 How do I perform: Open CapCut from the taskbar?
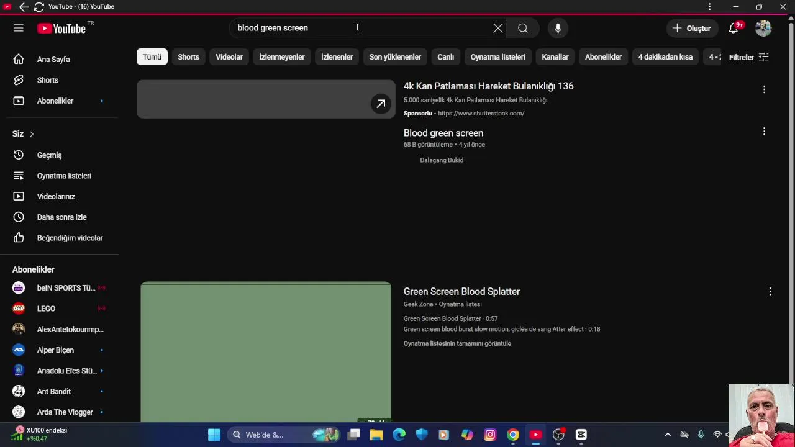[581, 435]
